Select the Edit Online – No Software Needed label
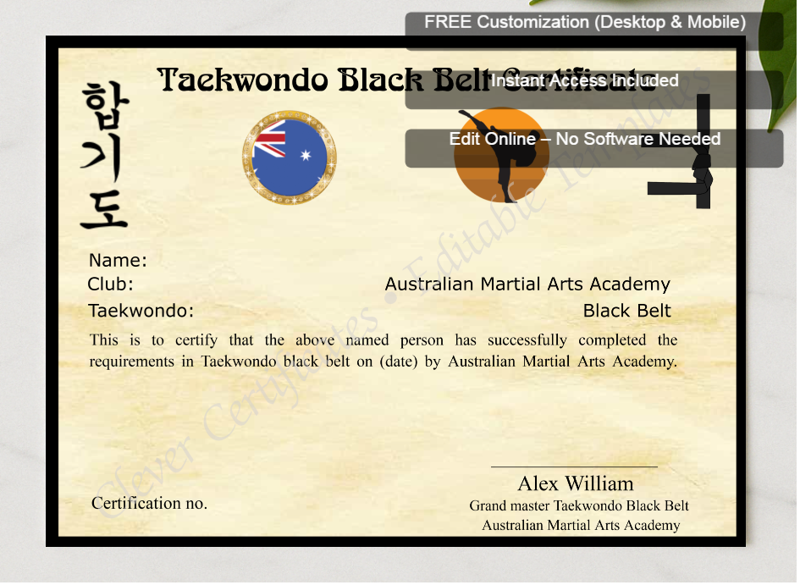Screen dimensions: 800x585 (x=584, y=139)
